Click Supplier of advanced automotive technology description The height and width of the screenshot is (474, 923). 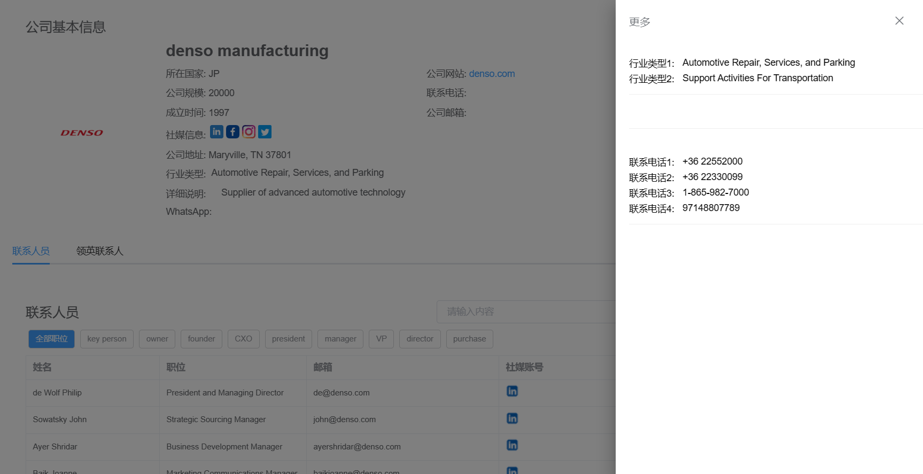(x=313, y=192)
